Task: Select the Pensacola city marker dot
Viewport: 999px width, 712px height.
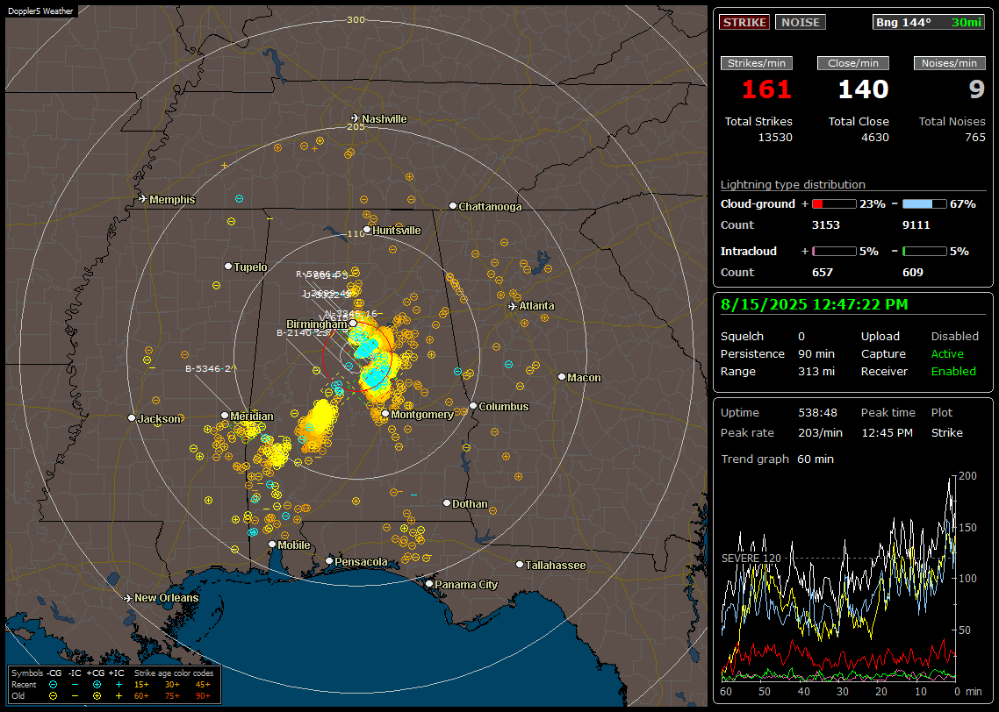Action: click(329, 561)
